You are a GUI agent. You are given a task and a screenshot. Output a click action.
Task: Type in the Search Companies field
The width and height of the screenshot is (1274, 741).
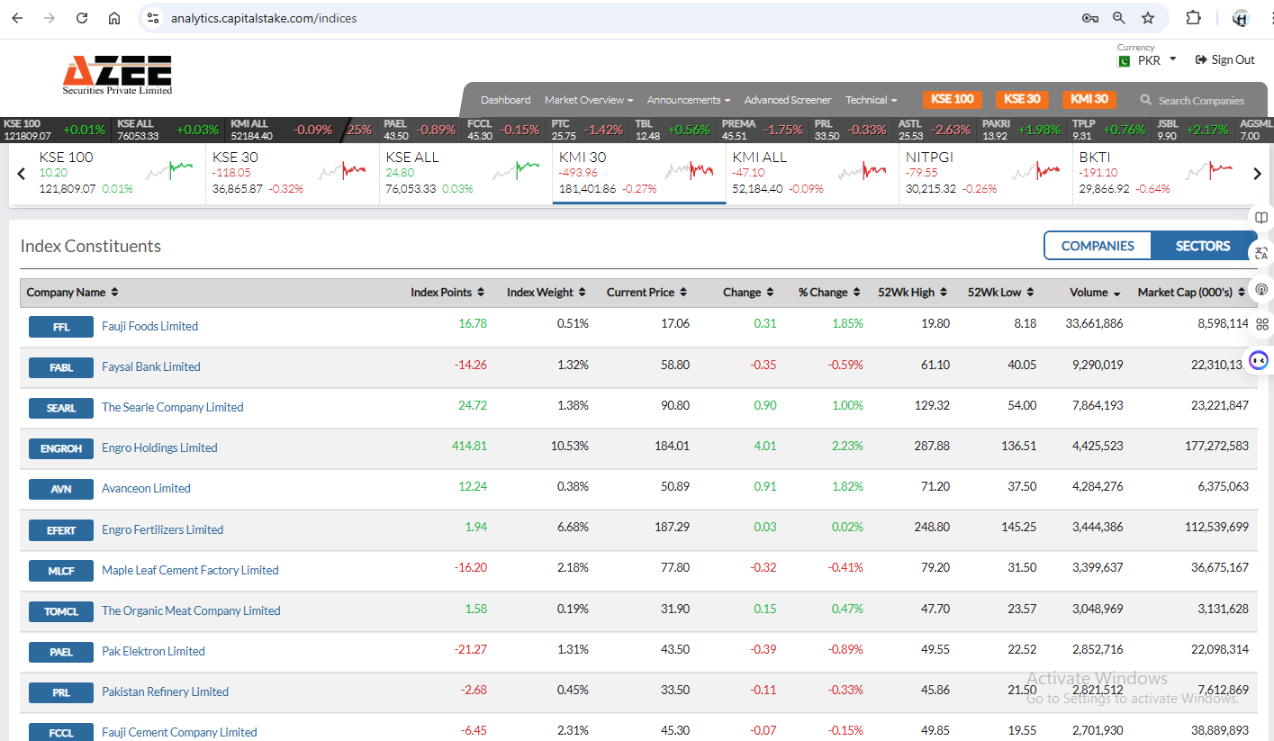tap(1202, 100)
